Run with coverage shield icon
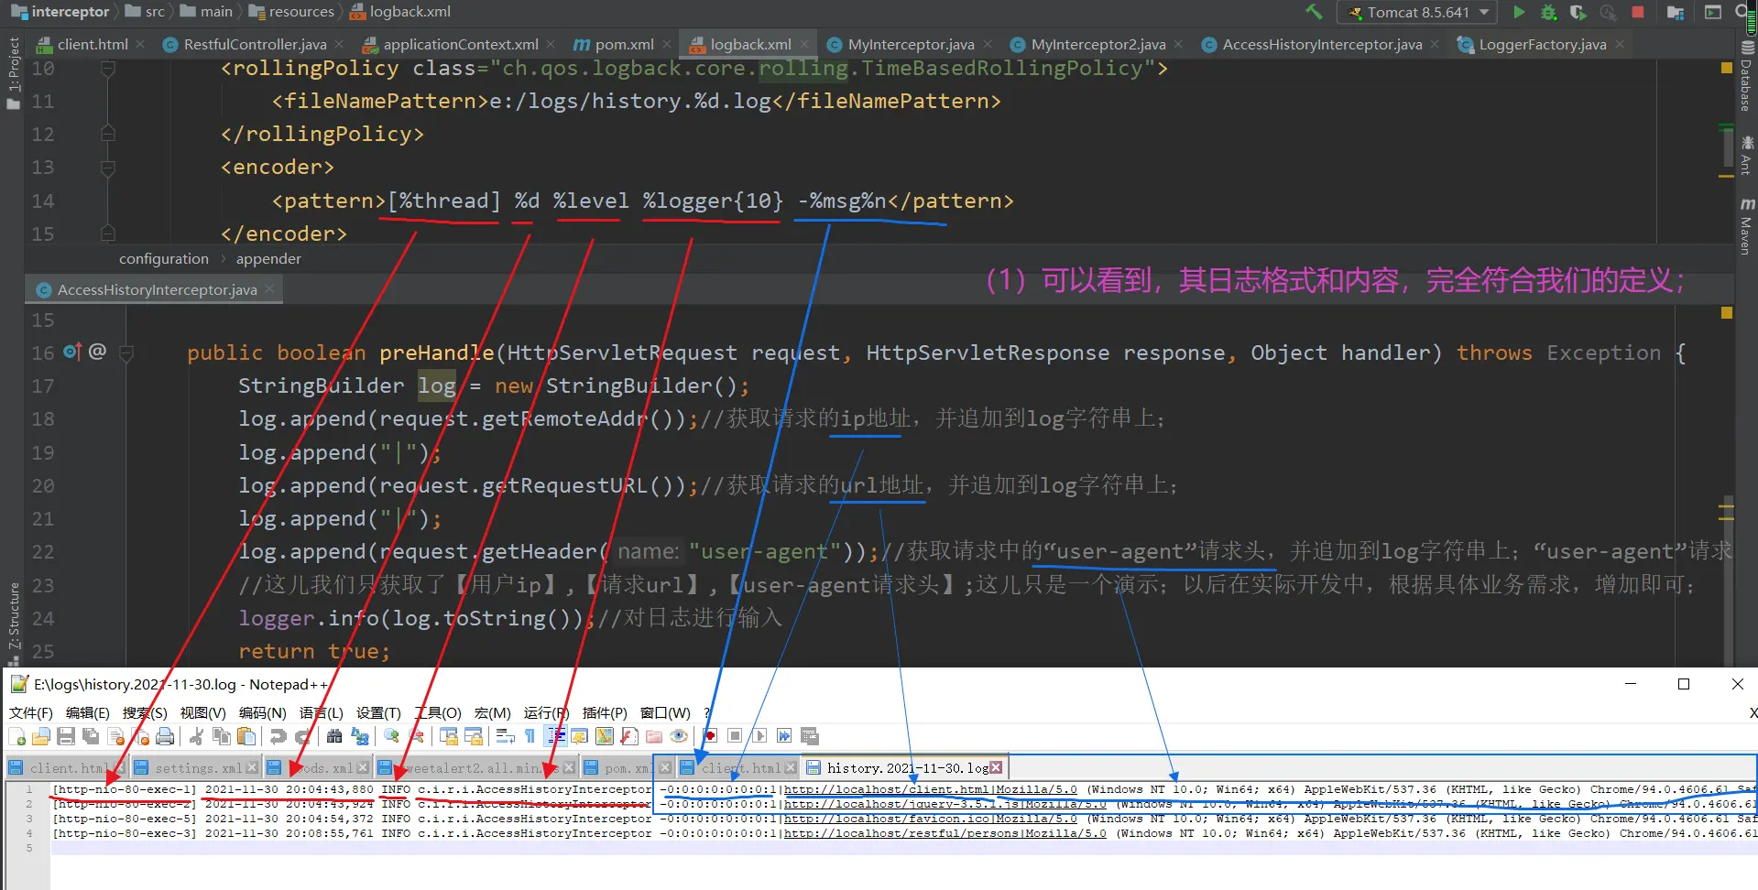Viewport: 1758px width, 890px height. tap(1578, 12)
